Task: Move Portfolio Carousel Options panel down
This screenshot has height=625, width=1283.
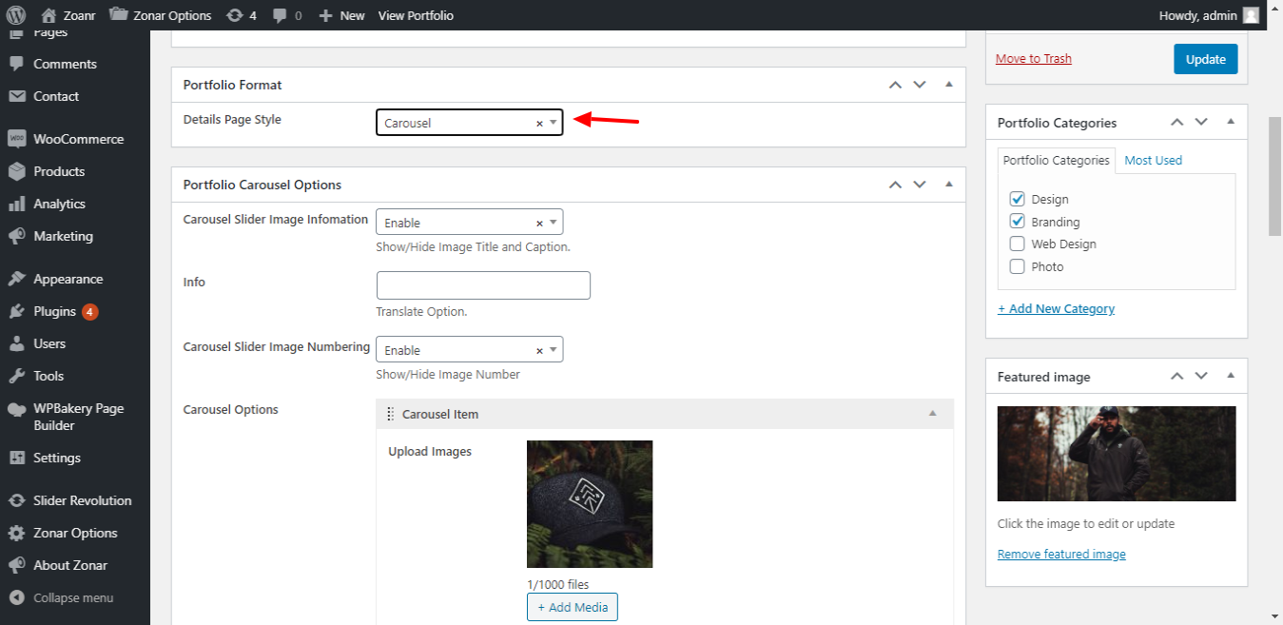Action: pyautogui.click(x=920, y=185)
